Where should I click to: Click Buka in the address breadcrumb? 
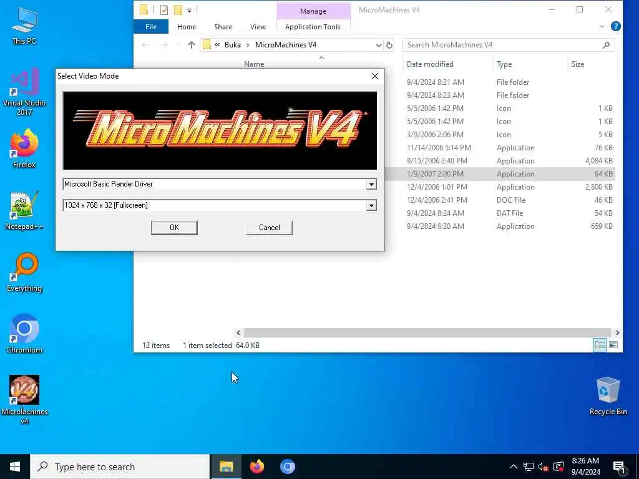pyautogui.click(x=232, y=45)
